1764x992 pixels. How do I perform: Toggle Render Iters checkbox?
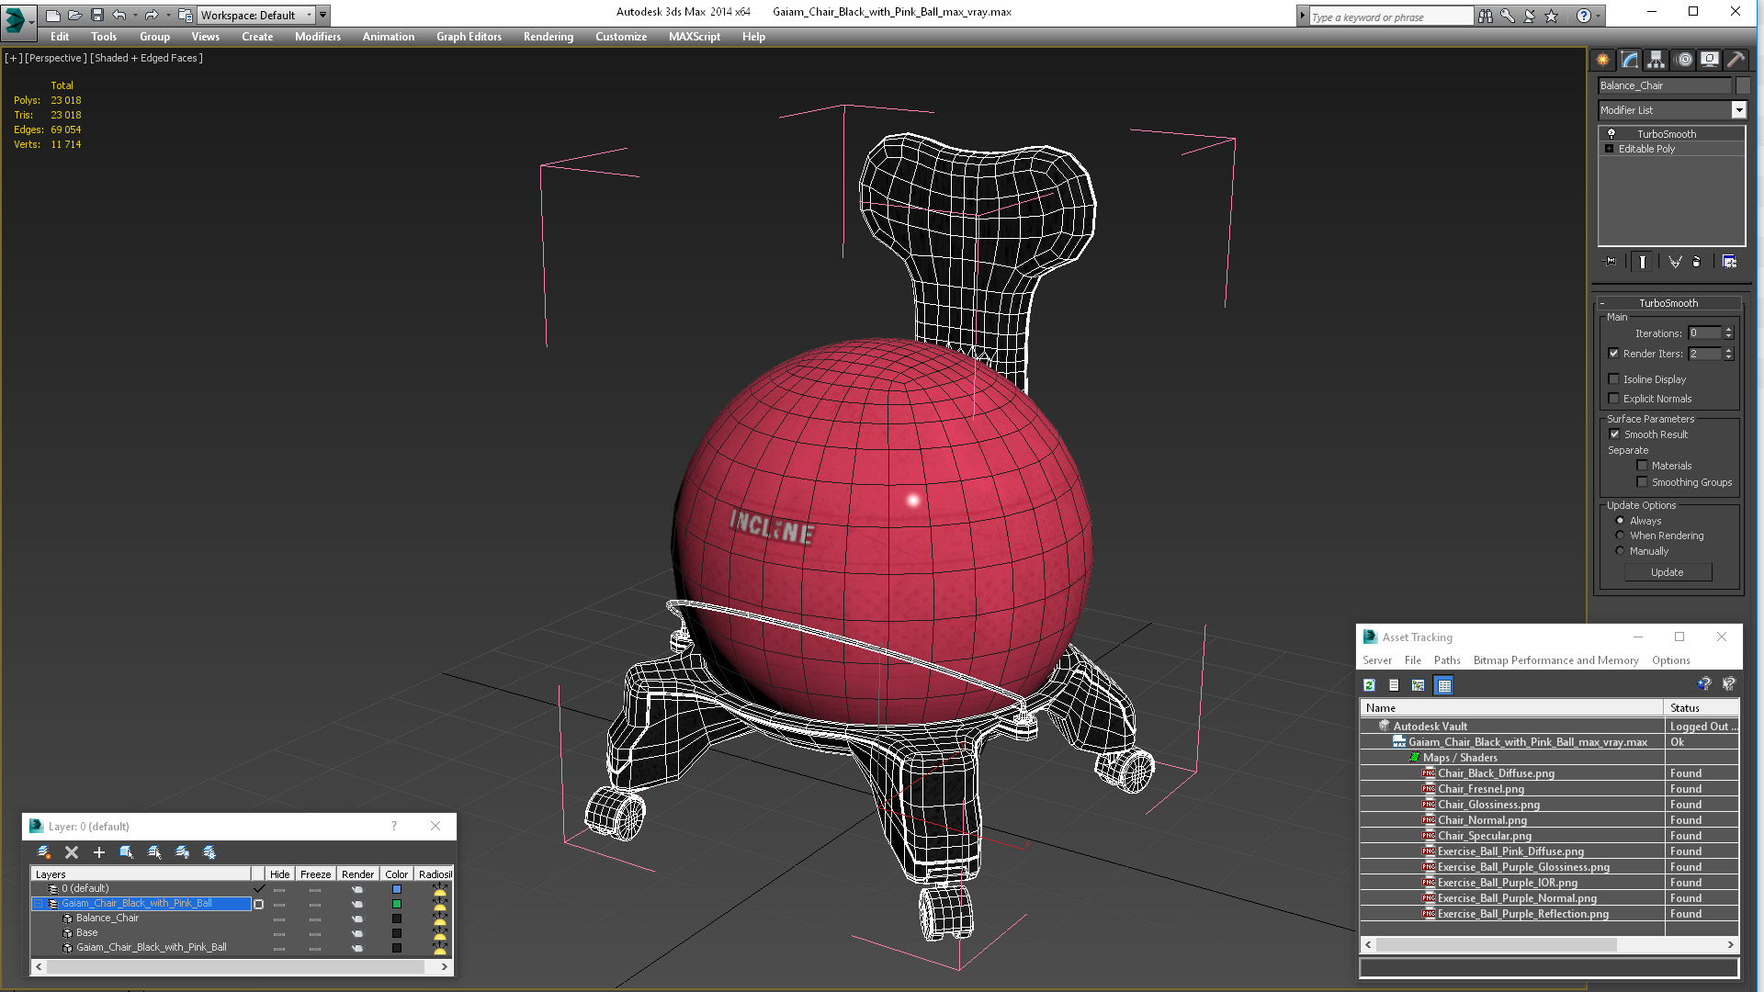coord(1613,354)
